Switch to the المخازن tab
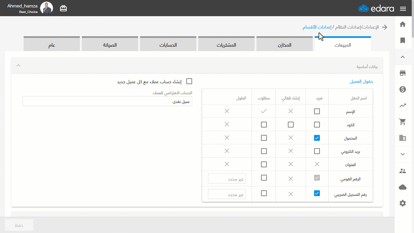This screenshot has height=233, width=414. [285, 44]
